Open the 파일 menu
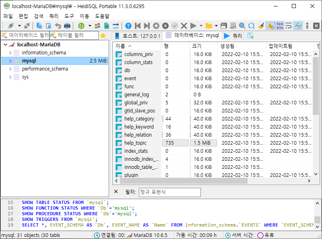This screenshot has width=322, height=239. pyautogui.click(x=8, y=16)
